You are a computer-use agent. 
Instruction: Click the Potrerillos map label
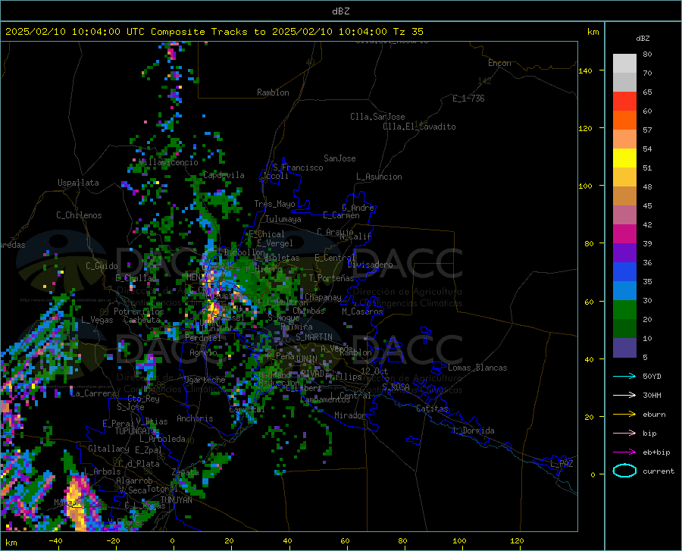(139, 312)
